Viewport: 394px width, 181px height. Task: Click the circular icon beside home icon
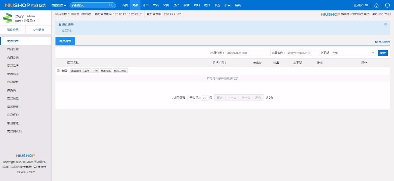[387, 5]
